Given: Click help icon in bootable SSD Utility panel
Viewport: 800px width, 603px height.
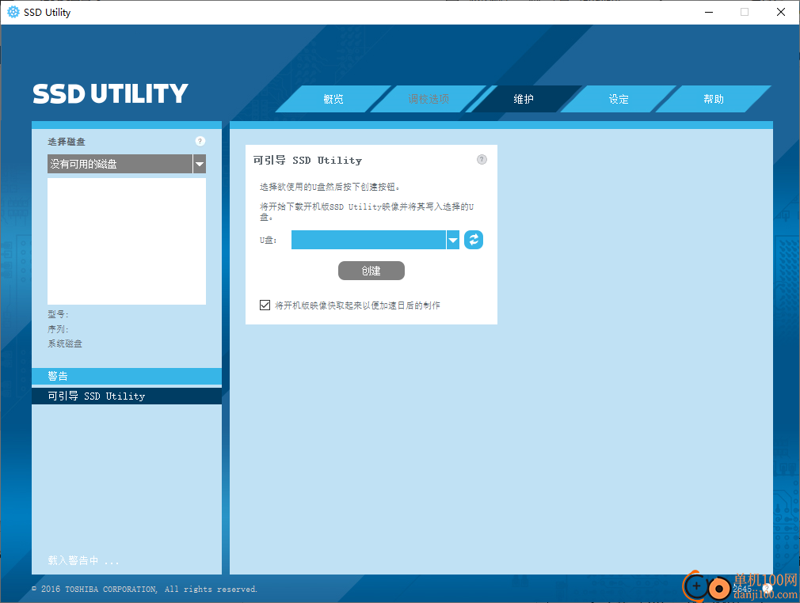Looking at the screenshot, I should point(482,160).
